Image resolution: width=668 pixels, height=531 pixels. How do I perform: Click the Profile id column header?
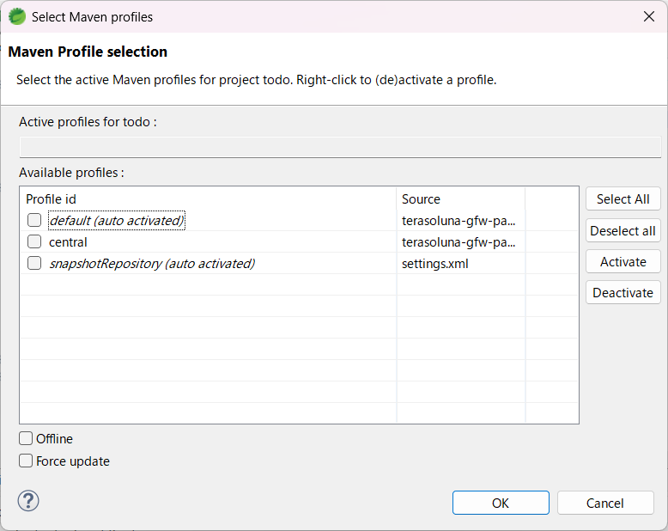tap(206, 198)
